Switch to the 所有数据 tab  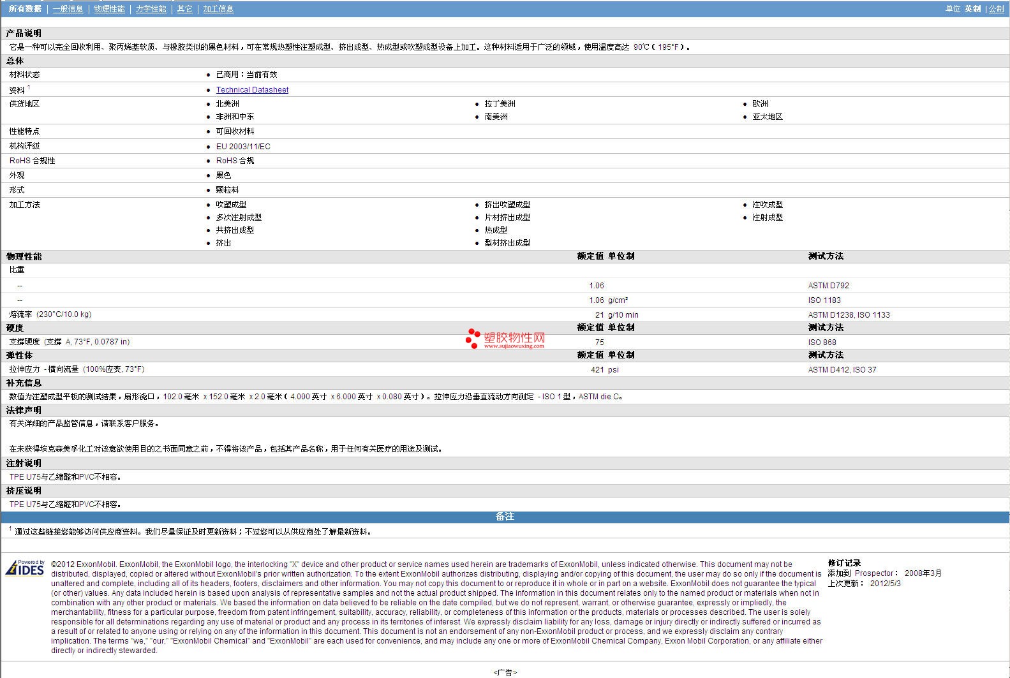tap(25, 9)
